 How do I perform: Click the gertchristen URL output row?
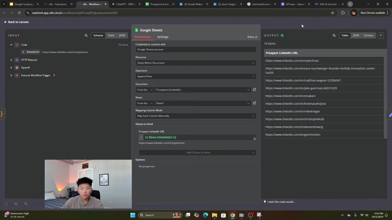tap(324, 135)
